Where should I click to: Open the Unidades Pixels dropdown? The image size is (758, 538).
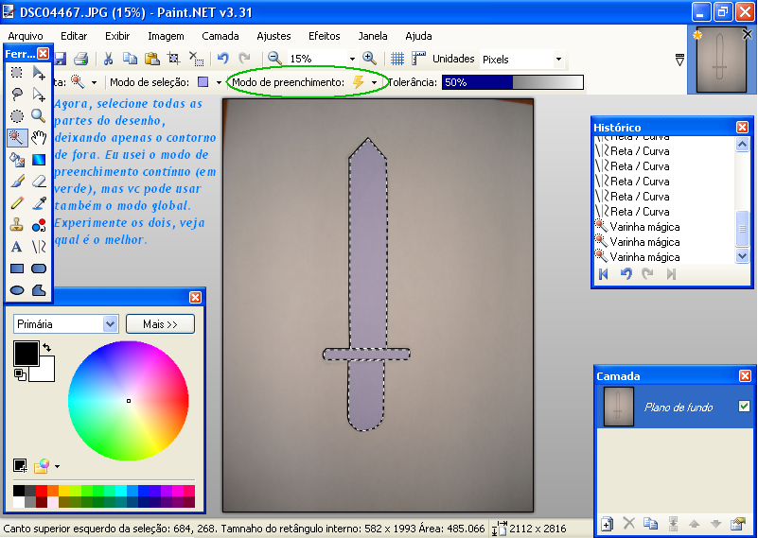tap(558, 59)
